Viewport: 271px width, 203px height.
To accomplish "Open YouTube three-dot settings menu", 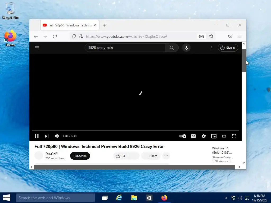I will pyautogui.click(x=212, y=48).
